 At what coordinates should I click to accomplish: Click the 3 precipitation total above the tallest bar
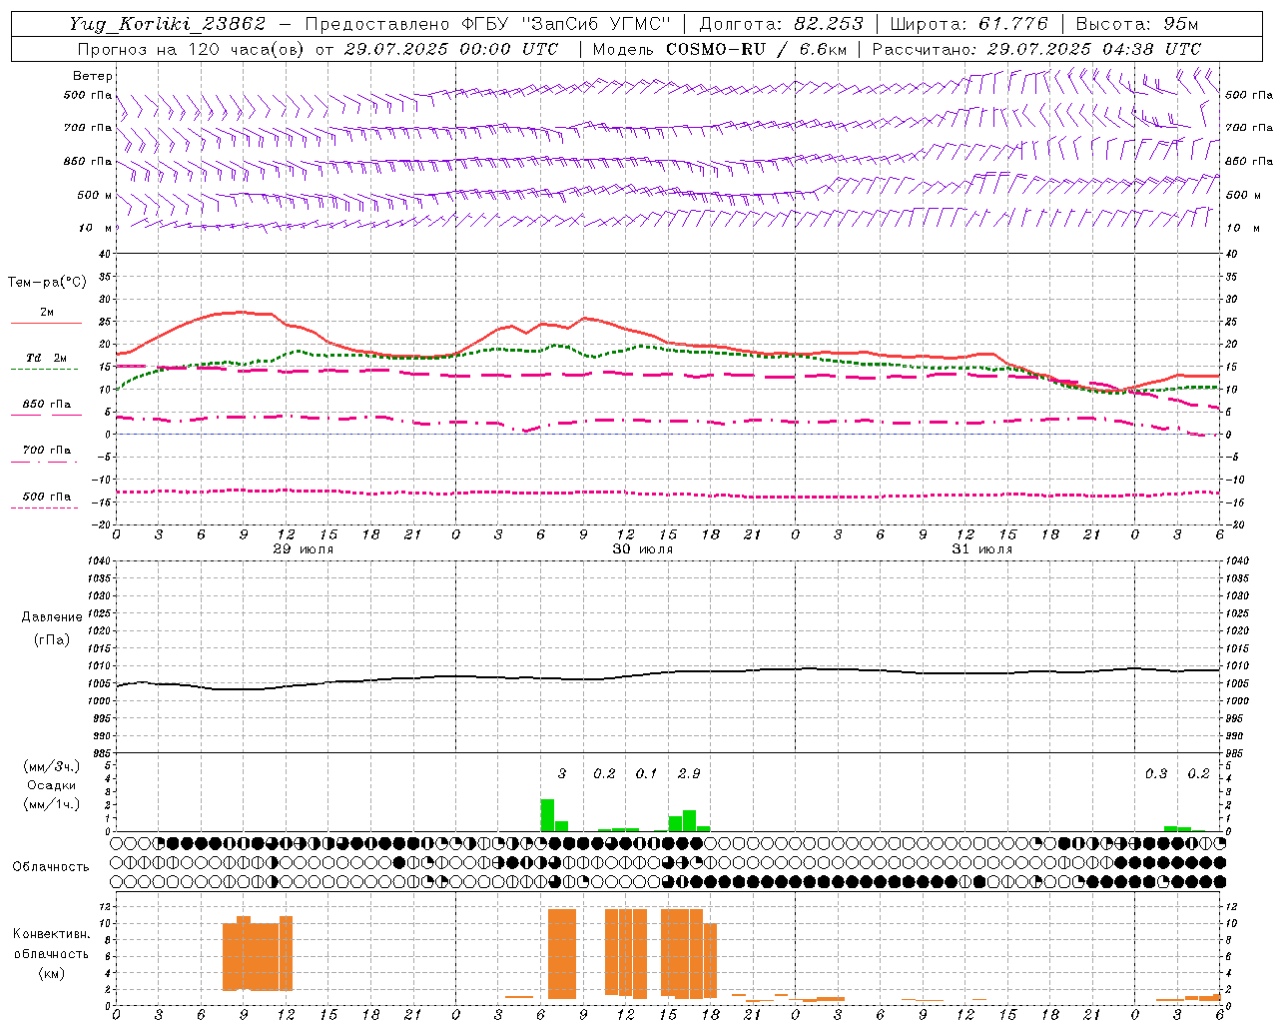tap(562, 773)
